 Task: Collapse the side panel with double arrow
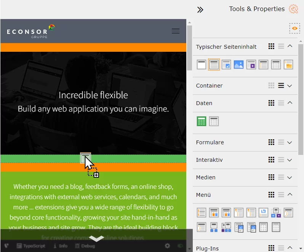pos(200,10)
